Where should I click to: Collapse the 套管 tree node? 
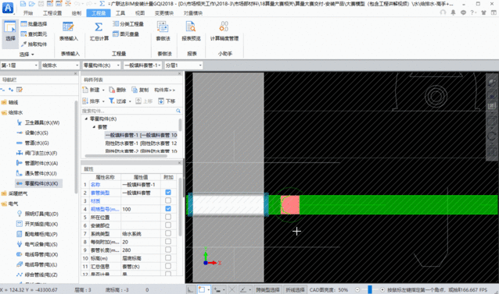[94, 127]
